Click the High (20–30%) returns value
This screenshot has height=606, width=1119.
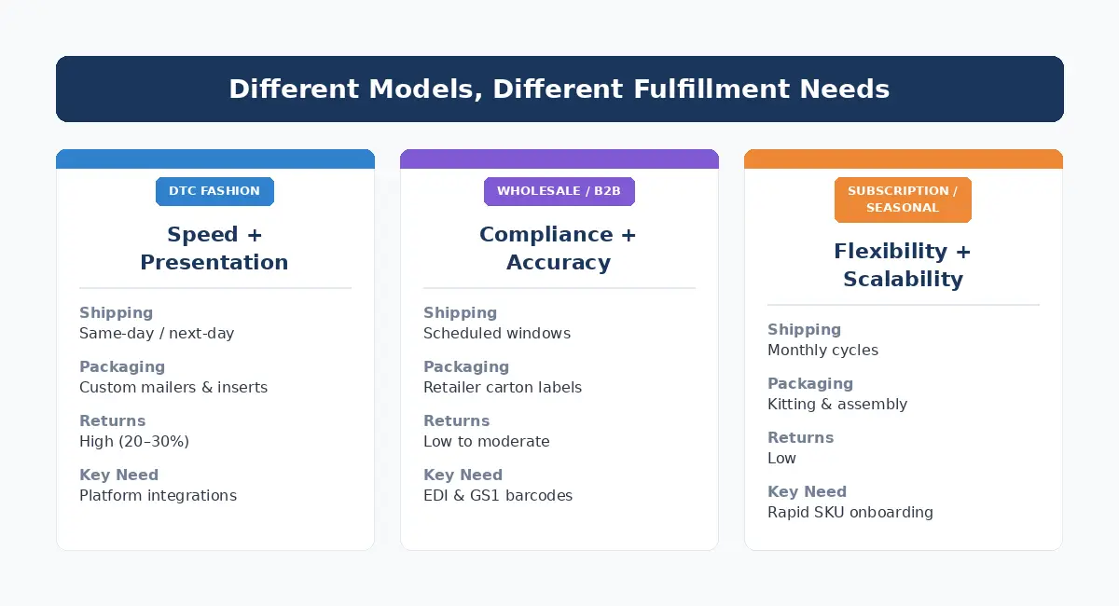(134, 442)
